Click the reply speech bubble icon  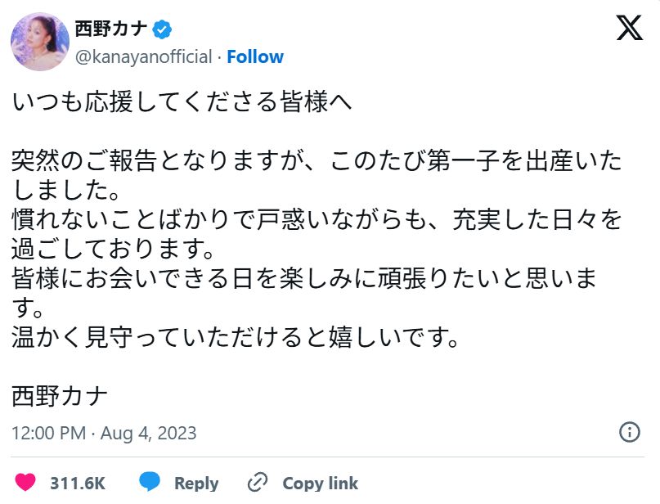(149, 483)
